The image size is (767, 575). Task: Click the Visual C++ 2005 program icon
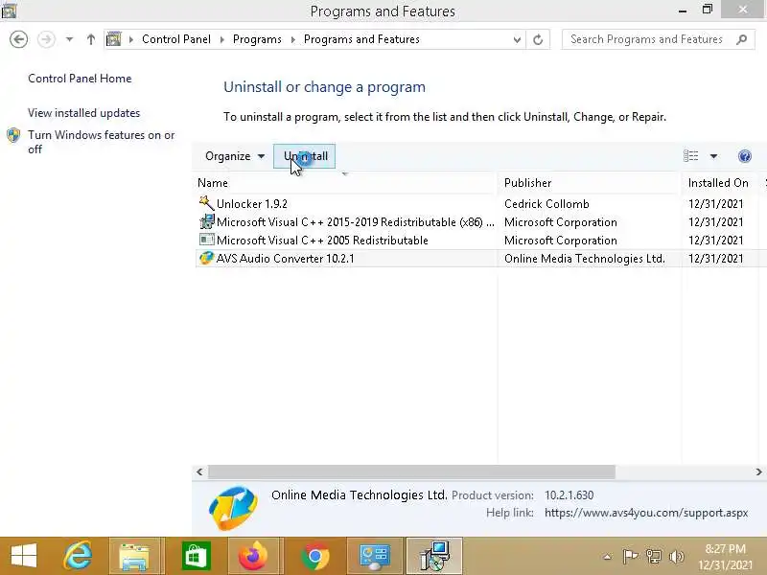pos(206,240)
